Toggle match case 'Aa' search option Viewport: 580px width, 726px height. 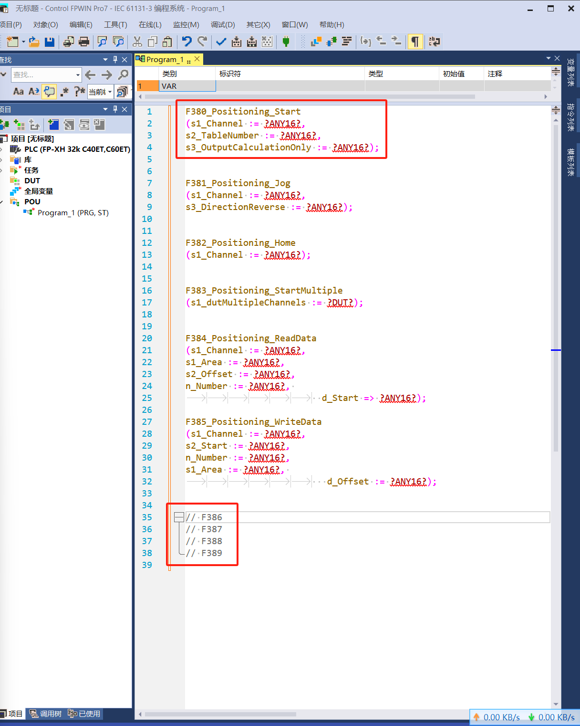[18, 91]
